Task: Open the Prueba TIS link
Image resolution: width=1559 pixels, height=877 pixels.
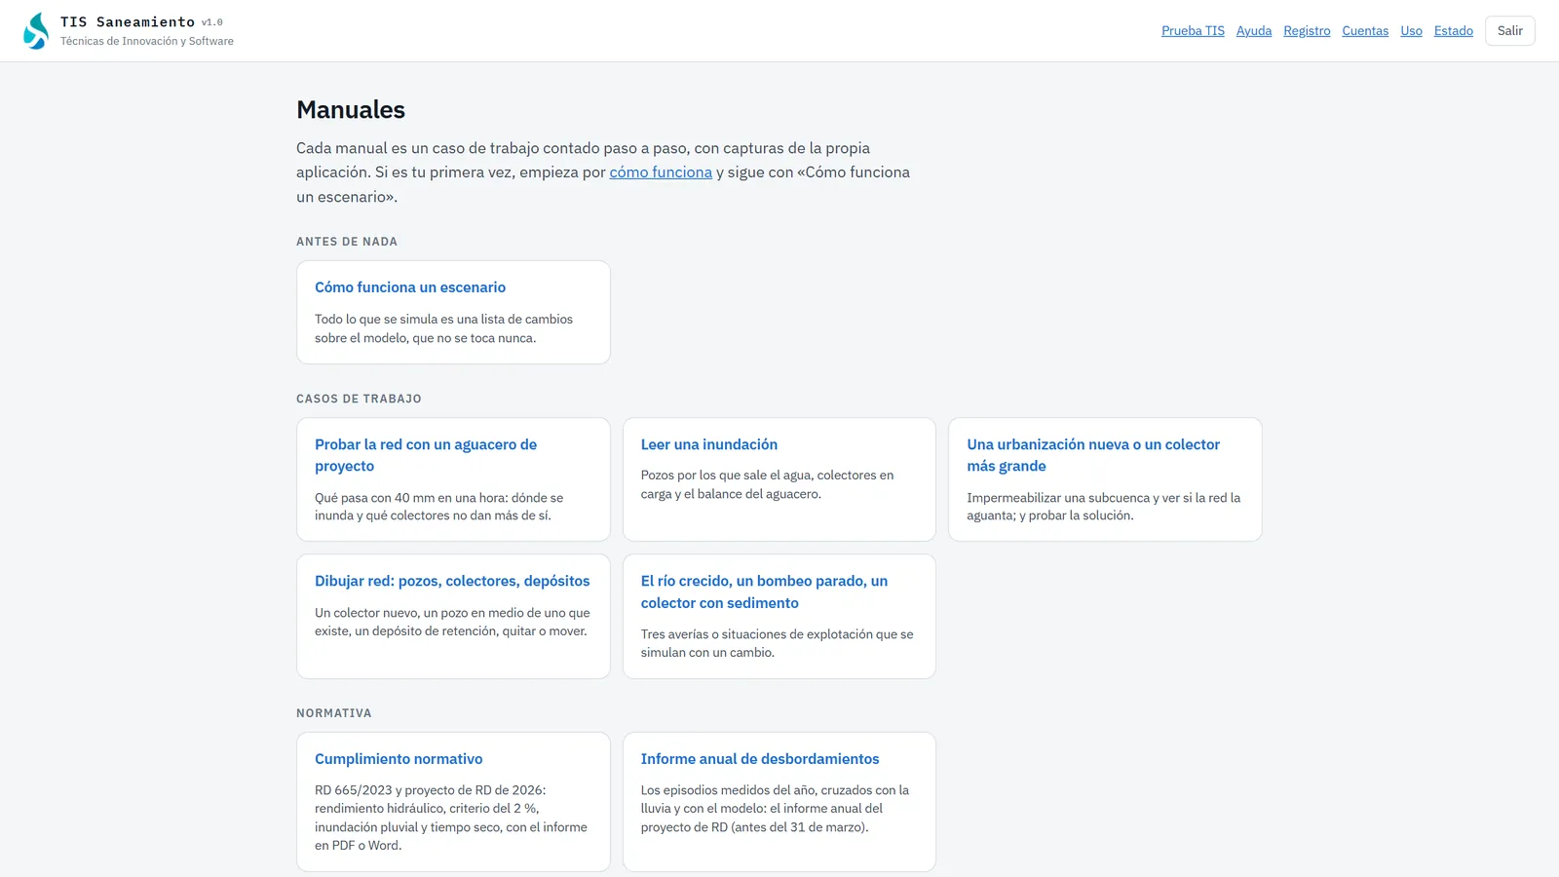Action: 1193,31
